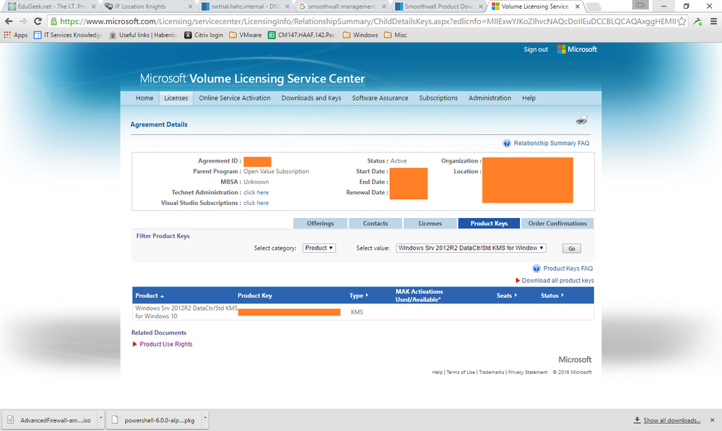Open the Licenses navigation menu item
722x431 pixels.
176,98
